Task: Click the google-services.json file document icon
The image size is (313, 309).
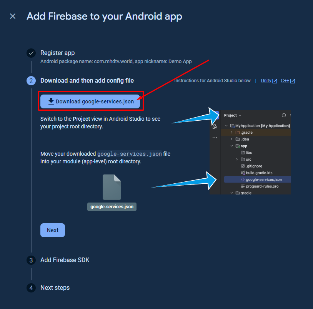Action: click(112, 187)
